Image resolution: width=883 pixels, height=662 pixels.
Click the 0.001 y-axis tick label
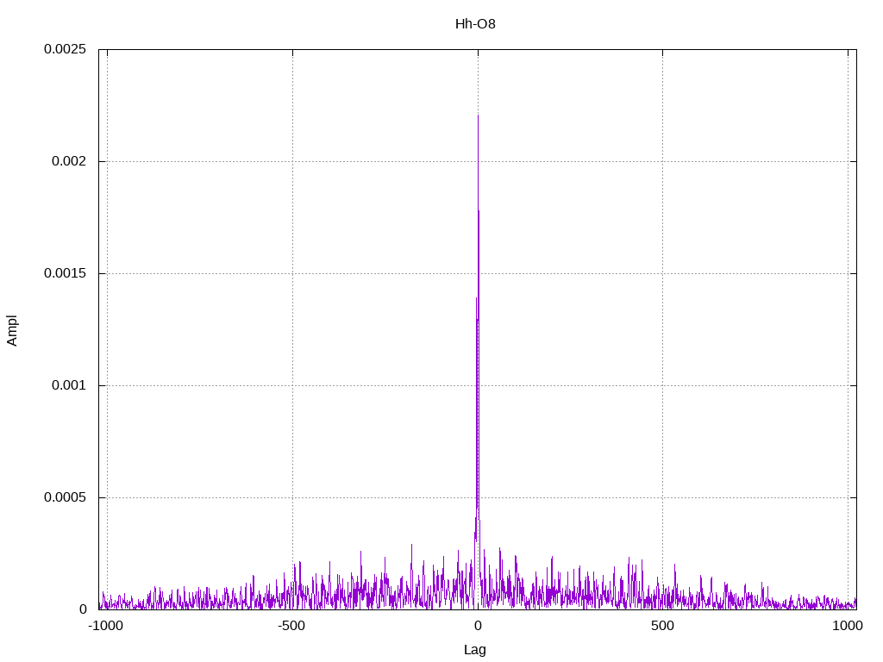click(69, 385)
